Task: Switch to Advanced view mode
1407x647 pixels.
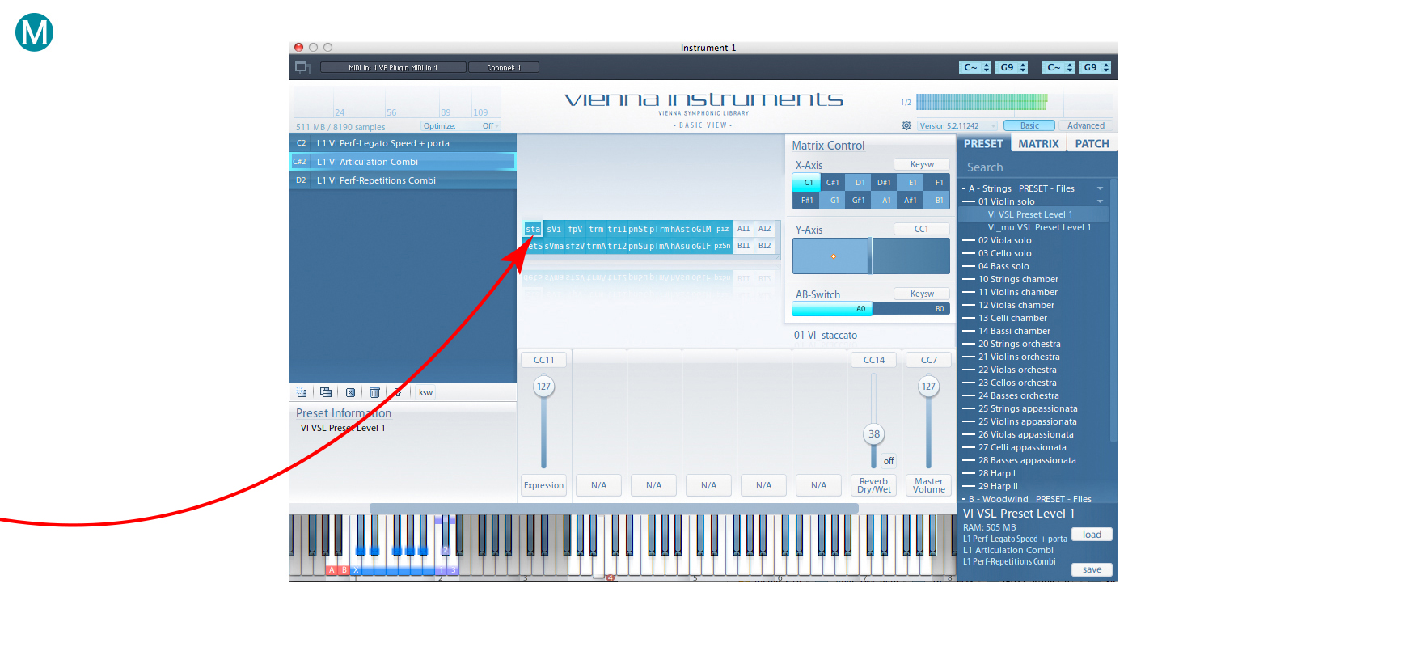Action: [1086, 125]
